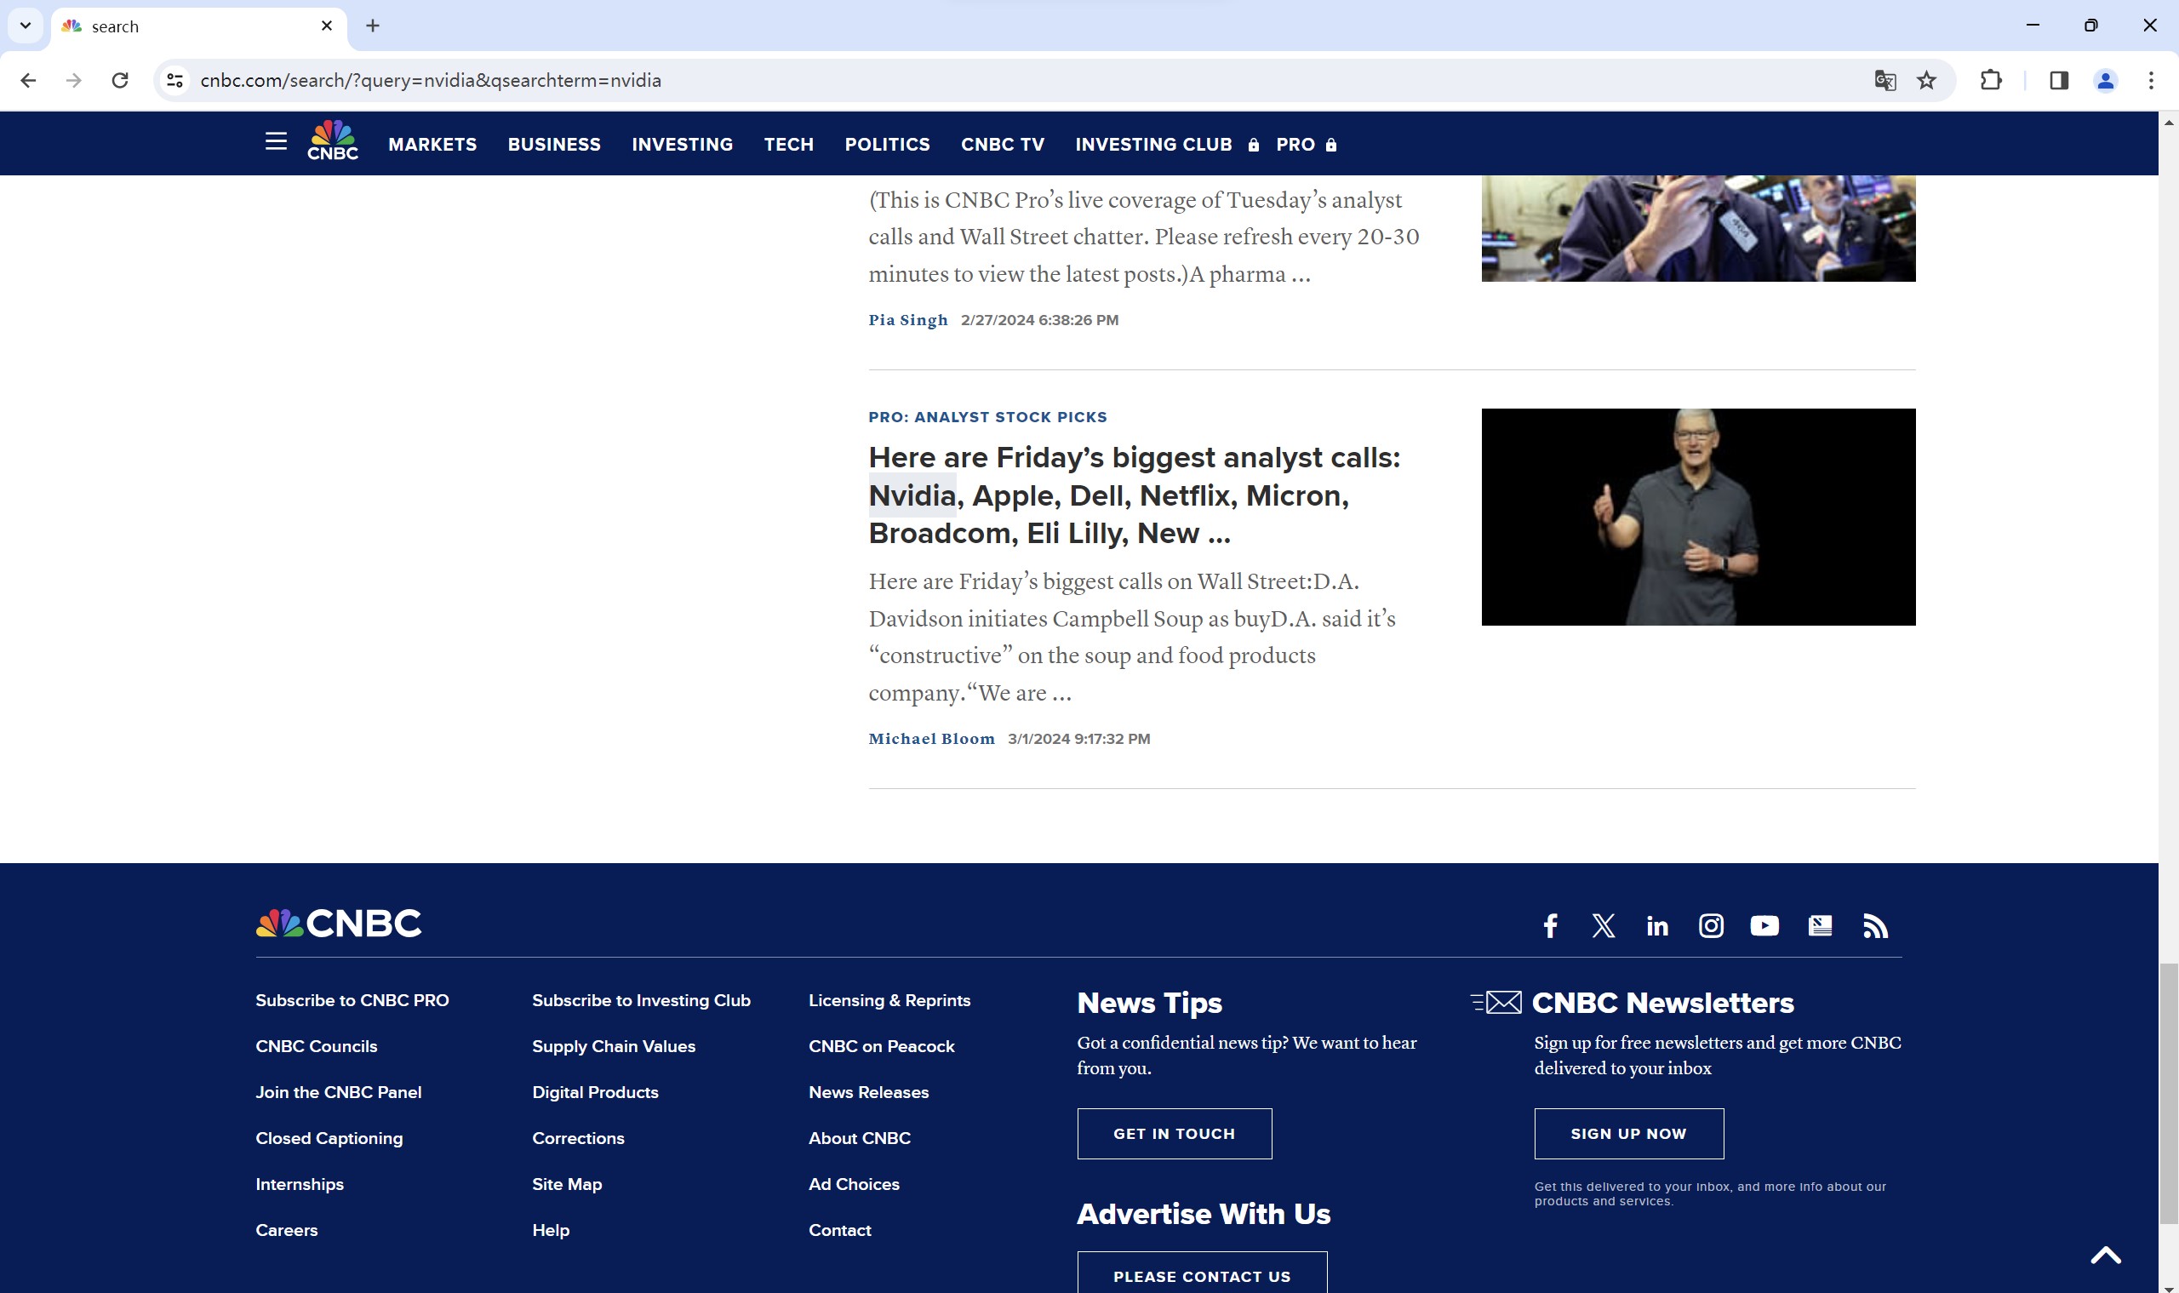The image size is (2179, 1293).
Task: Open CNBC on Peacock link
Action: [x=881, y=1046]
